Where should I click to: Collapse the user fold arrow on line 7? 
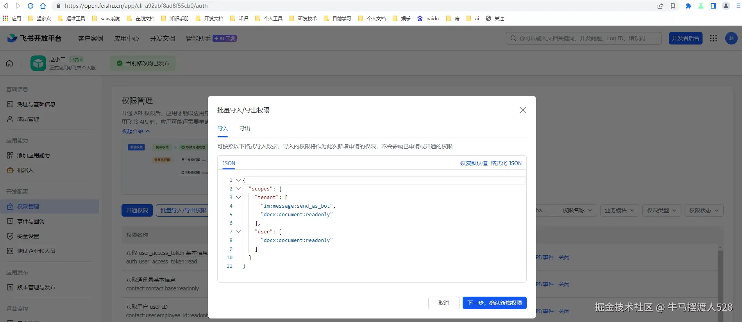[238, 231]
